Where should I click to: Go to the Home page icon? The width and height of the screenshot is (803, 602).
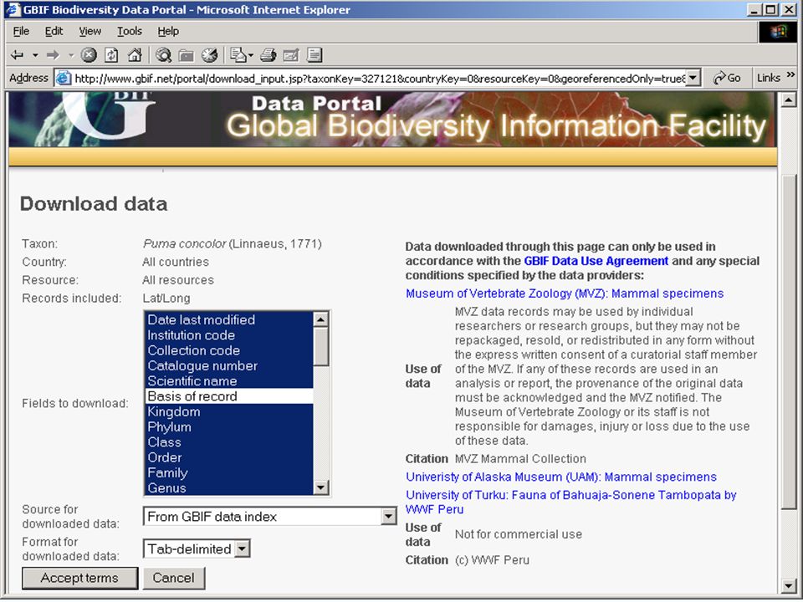click(x=135, y=55)
